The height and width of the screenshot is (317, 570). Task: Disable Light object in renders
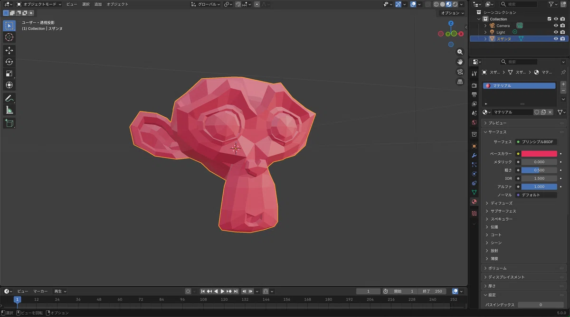(x=562, y=32)
